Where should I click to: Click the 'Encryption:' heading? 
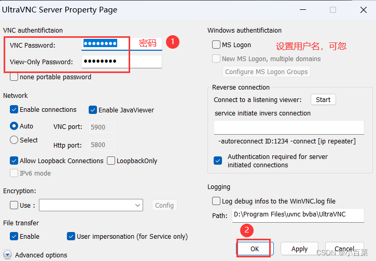(x=19, y=191)
